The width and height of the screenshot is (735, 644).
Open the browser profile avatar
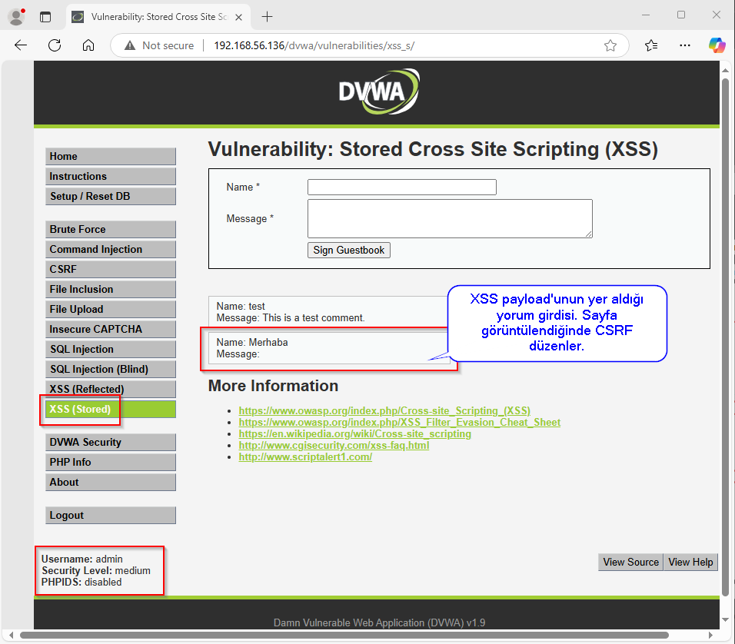16,17
